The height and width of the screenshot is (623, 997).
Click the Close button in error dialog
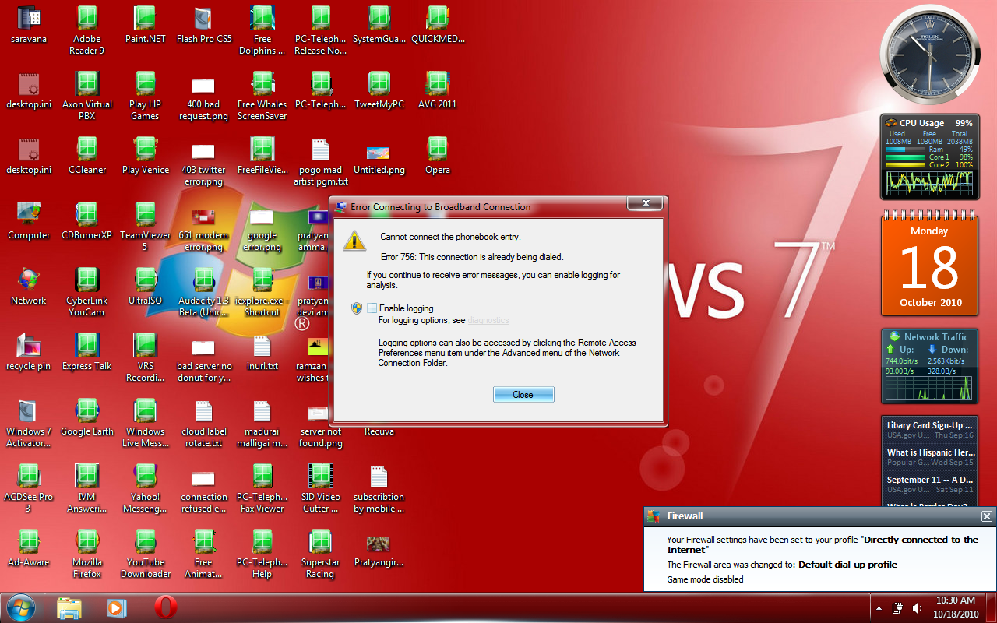pyautogui.click(x=523, y=395)
